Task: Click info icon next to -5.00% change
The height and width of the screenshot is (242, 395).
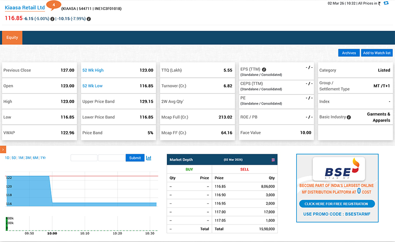Action: click(53, 19)
